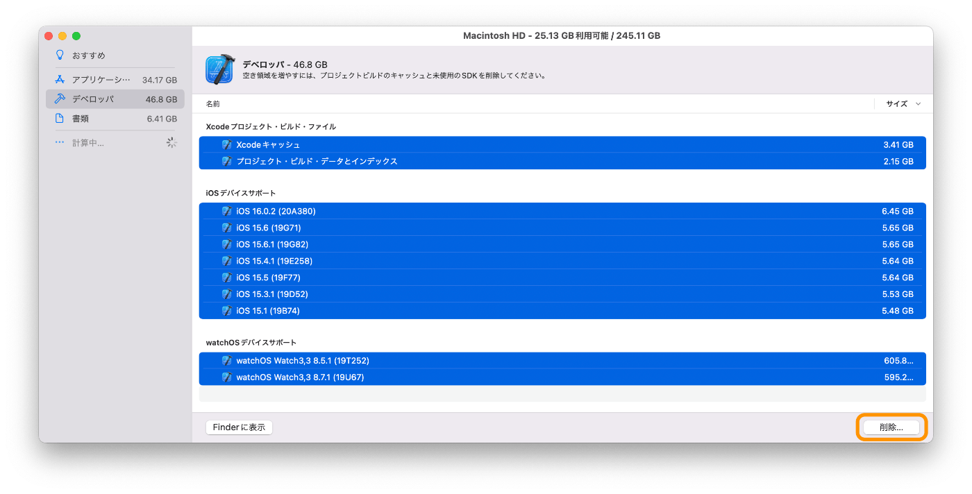Screen dimensions: 972x494
Task: Click the 6.45 GB size value
Action: point(898,212)
